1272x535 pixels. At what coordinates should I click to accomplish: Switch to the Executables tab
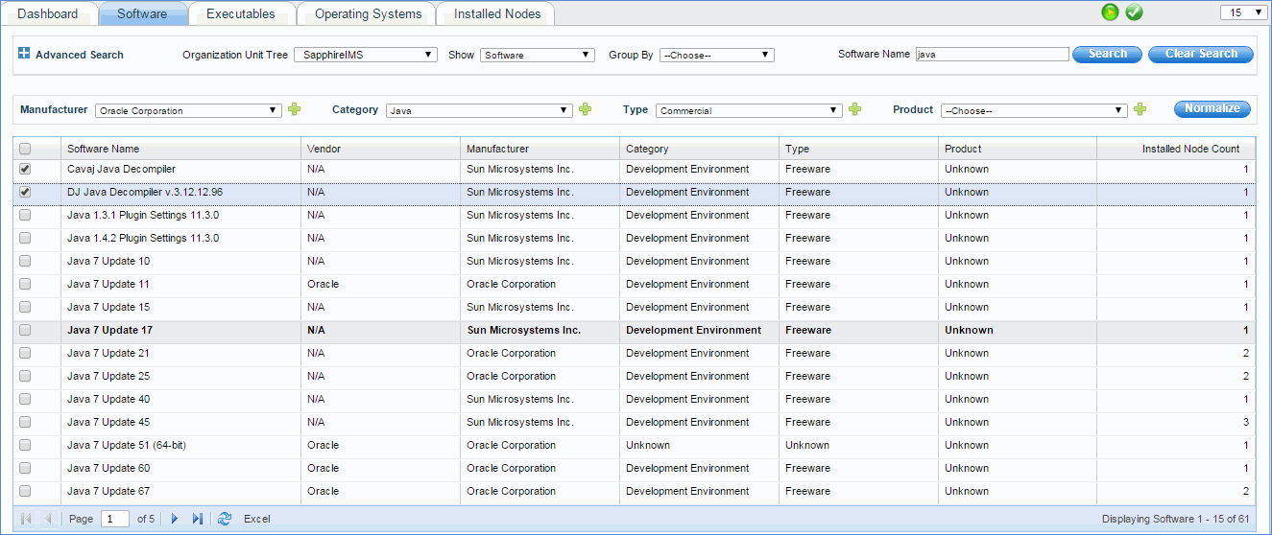[x=240, y=13]
